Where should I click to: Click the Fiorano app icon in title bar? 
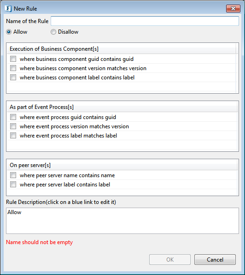click(8, 8)
